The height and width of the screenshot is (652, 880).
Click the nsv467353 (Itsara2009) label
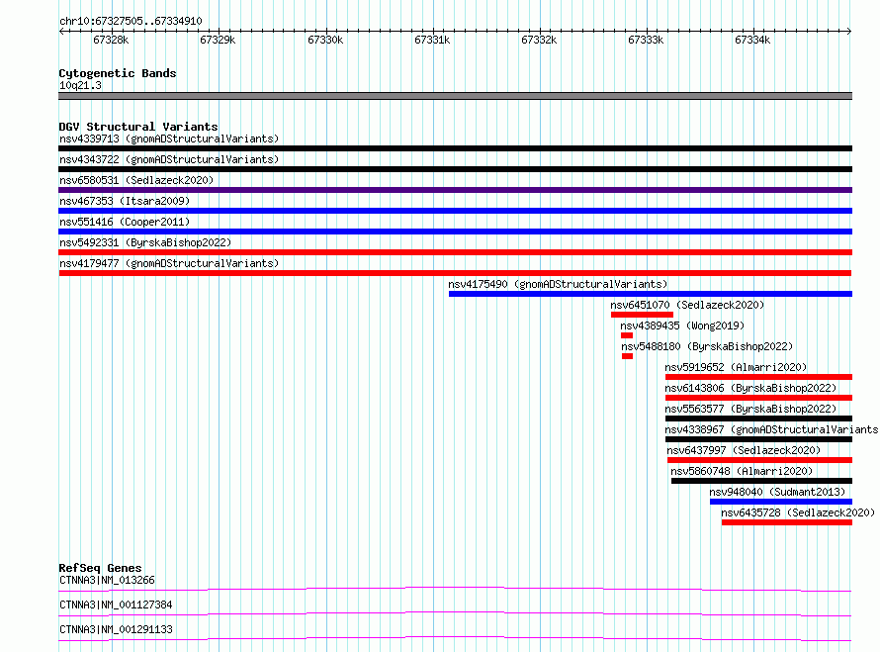(x=125, y=201)
